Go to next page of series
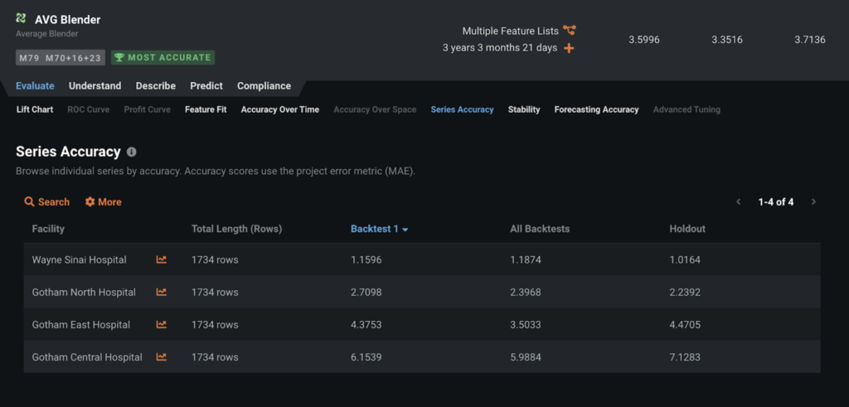 pyautogui.click(x=813, y=202)
